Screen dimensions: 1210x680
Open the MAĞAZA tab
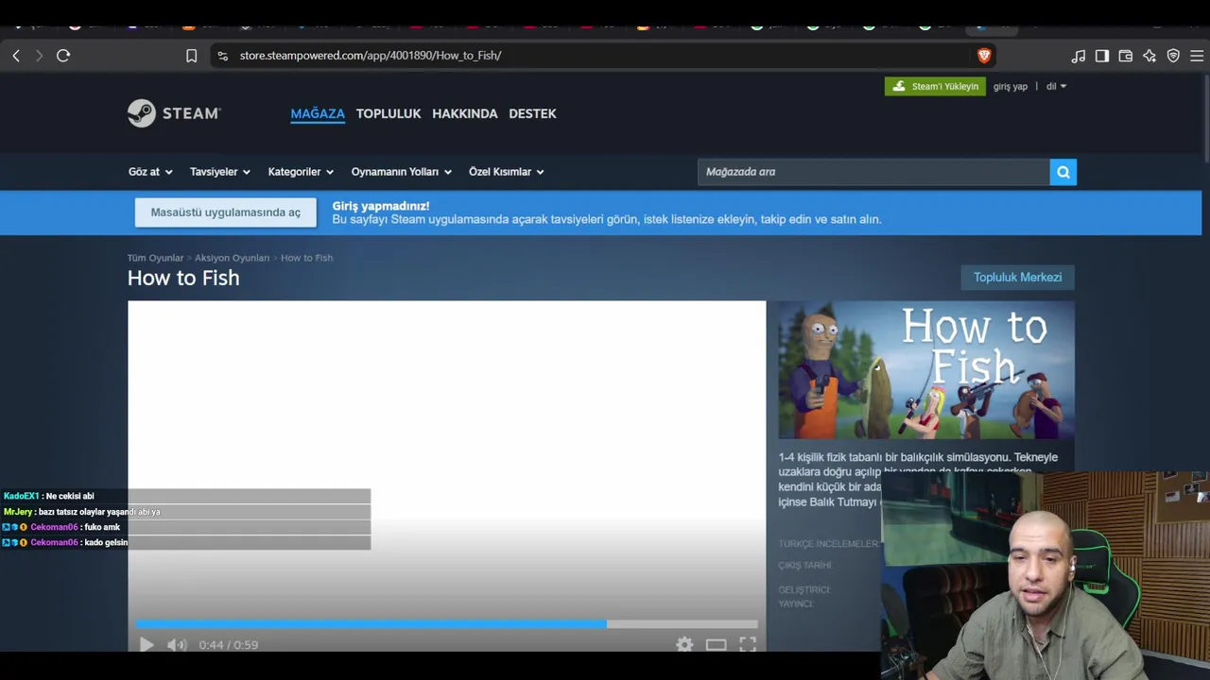pyautogui.click(x=318, y=113)
